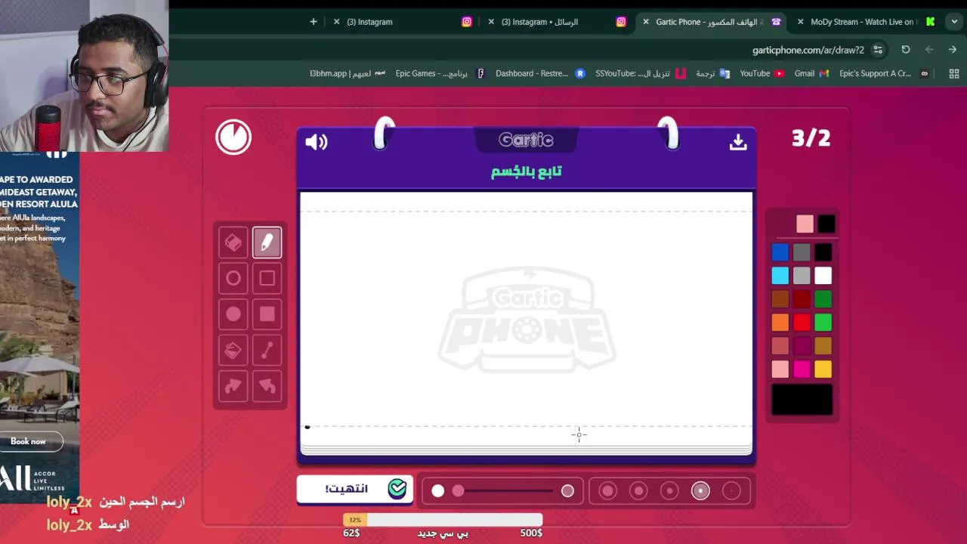The image size is (967, 544).
Task: Pick the hot pink color swatch
Action: (x=802, y=369)
